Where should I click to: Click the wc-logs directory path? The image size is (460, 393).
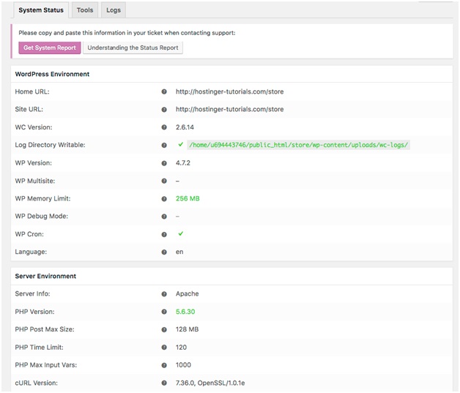click(298, 145)
